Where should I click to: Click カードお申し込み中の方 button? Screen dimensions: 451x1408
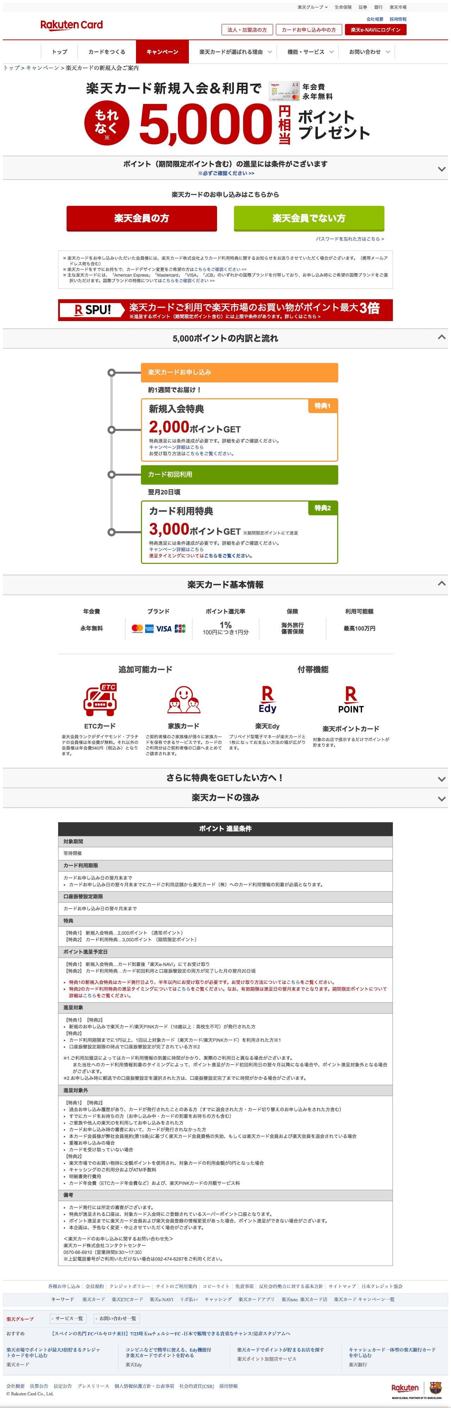[x=309, y=30]
